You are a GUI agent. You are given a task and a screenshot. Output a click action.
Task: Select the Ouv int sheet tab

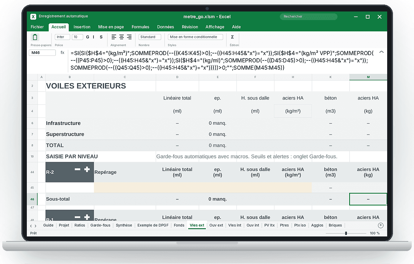(253, 225)
